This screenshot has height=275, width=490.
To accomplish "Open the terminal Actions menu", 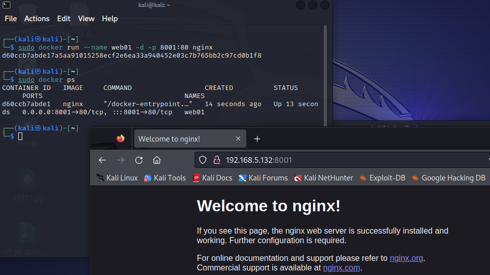I will [x=37, y=19].
